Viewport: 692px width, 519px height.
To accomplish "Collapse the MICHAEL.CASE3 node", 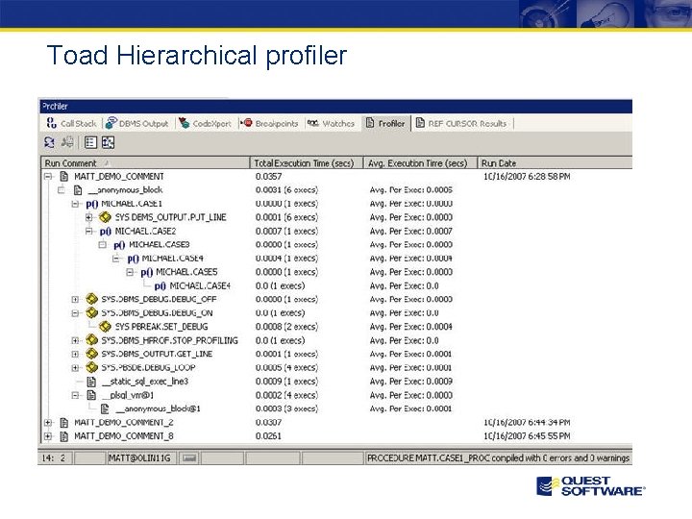I will pos(103,244).
